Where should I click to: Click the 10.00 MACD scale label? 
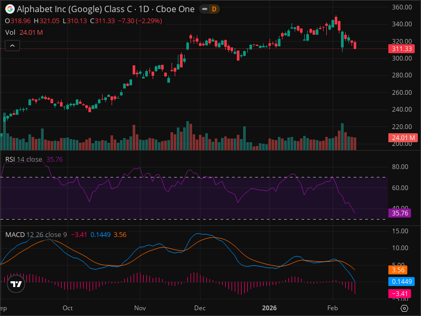[x=400, y=248]
